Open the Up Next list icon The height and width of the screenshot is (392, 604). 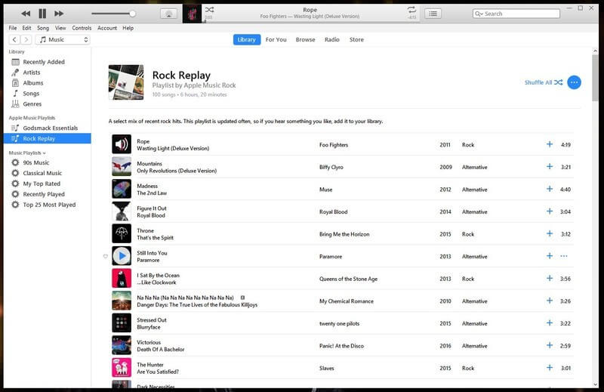pyautogui.click(x=433, y=14)
